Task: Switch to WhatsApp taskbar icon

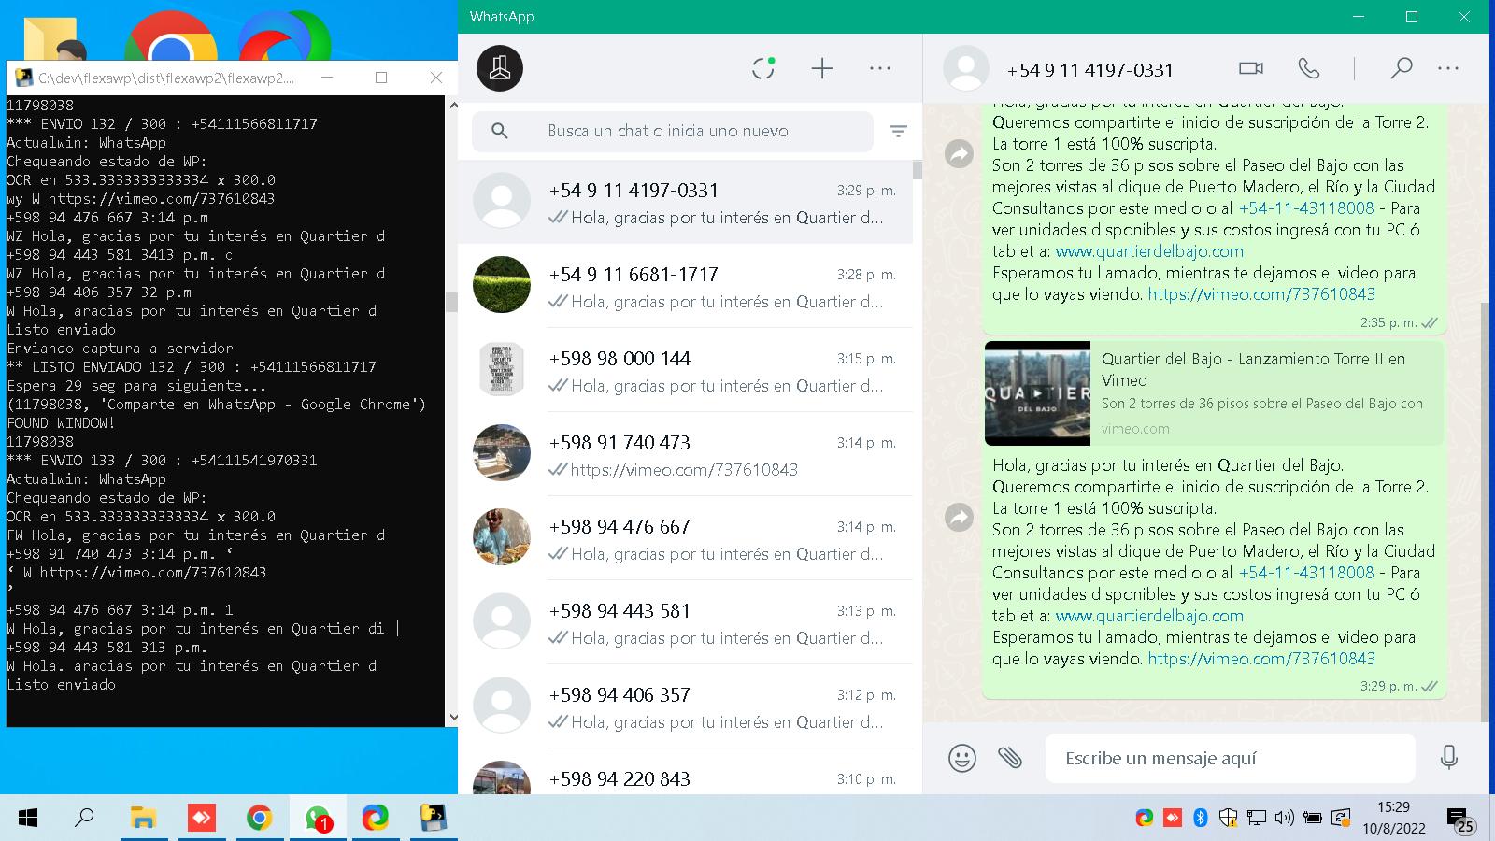Action: (318, 819)
